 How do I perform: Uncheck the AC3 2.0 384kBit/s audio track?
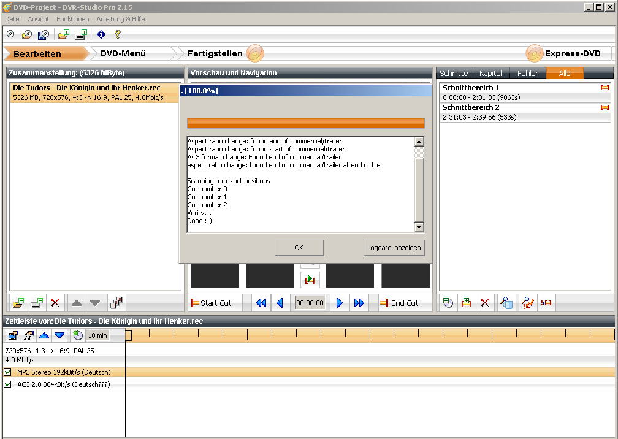(8, 384)
